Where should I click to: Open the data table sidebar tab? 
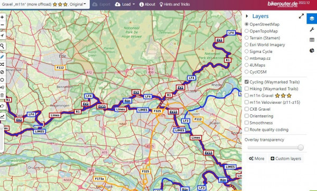[x=312, y=40]
